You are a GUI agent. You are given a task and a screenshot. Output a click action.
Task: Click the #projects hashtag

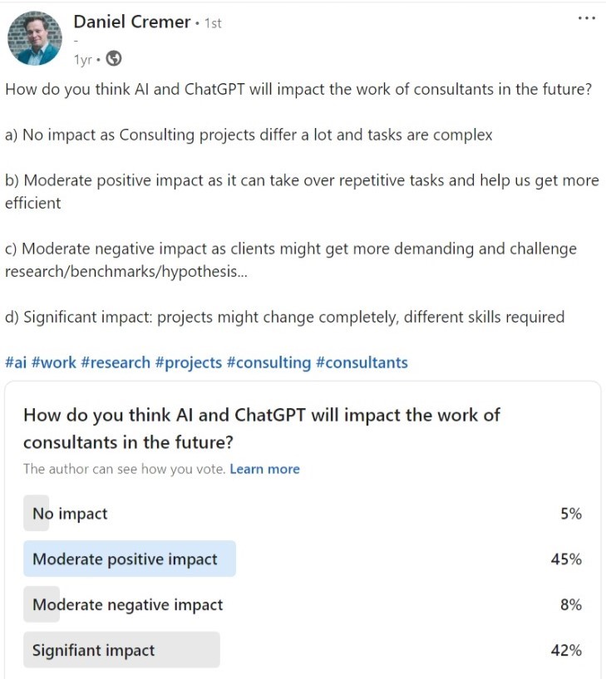pyautogui.click(x=189, y=363)
